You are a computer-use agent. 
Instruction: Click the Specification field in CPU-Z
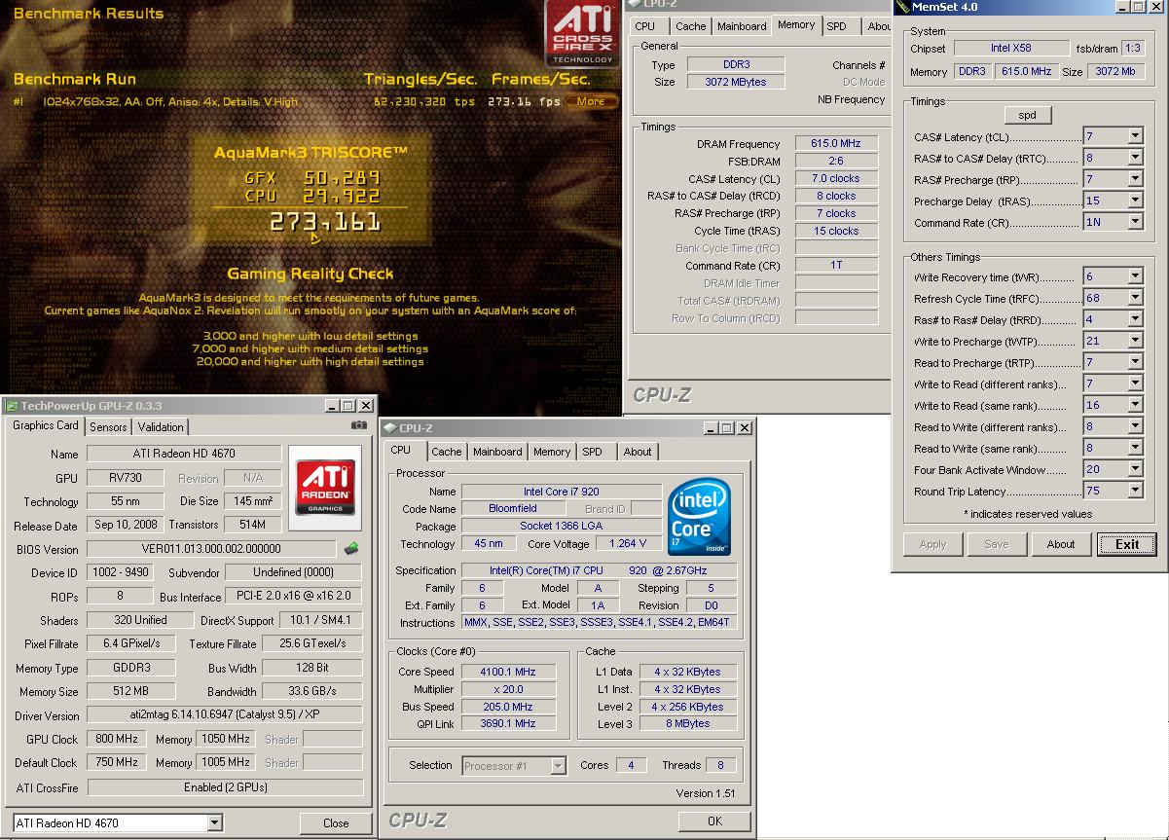(x=599, y=570)
